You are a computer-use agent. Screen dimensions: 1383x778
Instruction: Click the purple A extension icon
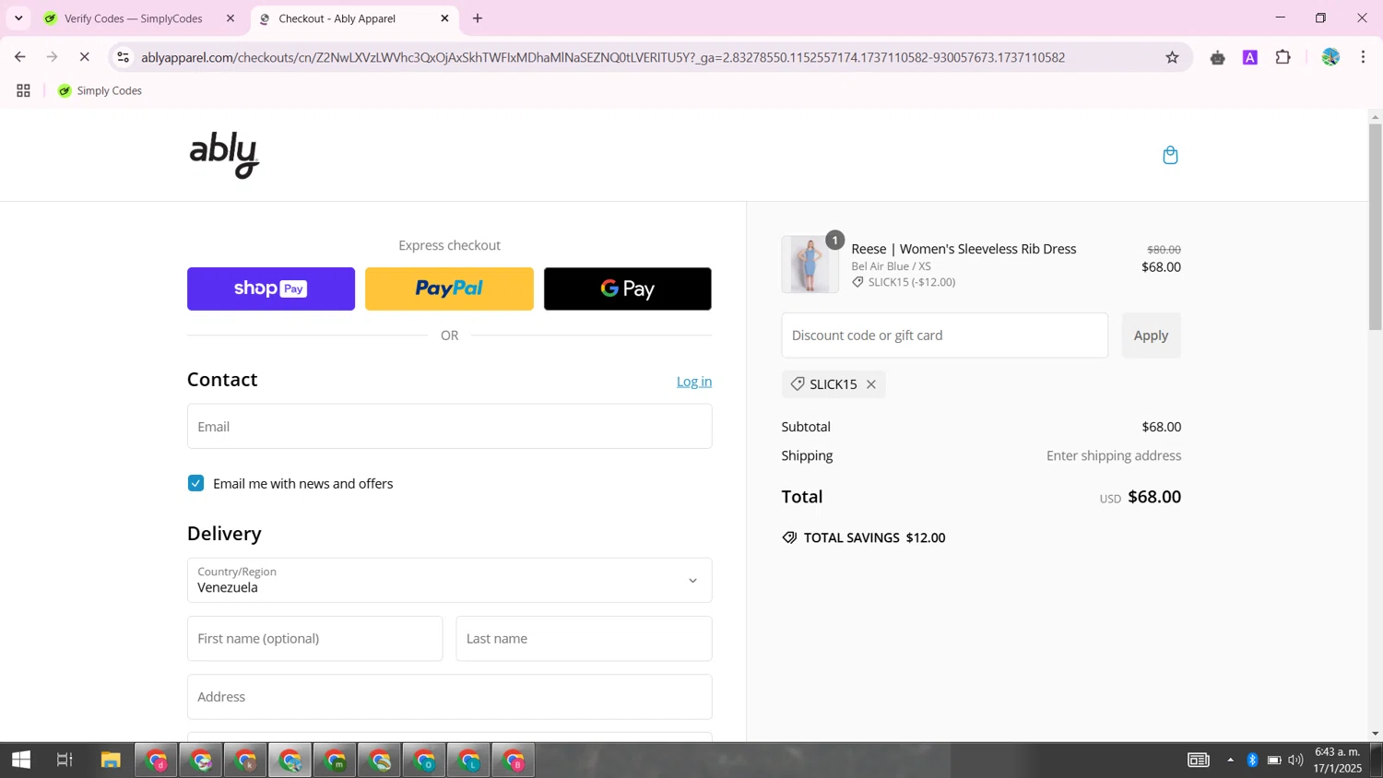pyautogui.click(x=1250, y=57)
